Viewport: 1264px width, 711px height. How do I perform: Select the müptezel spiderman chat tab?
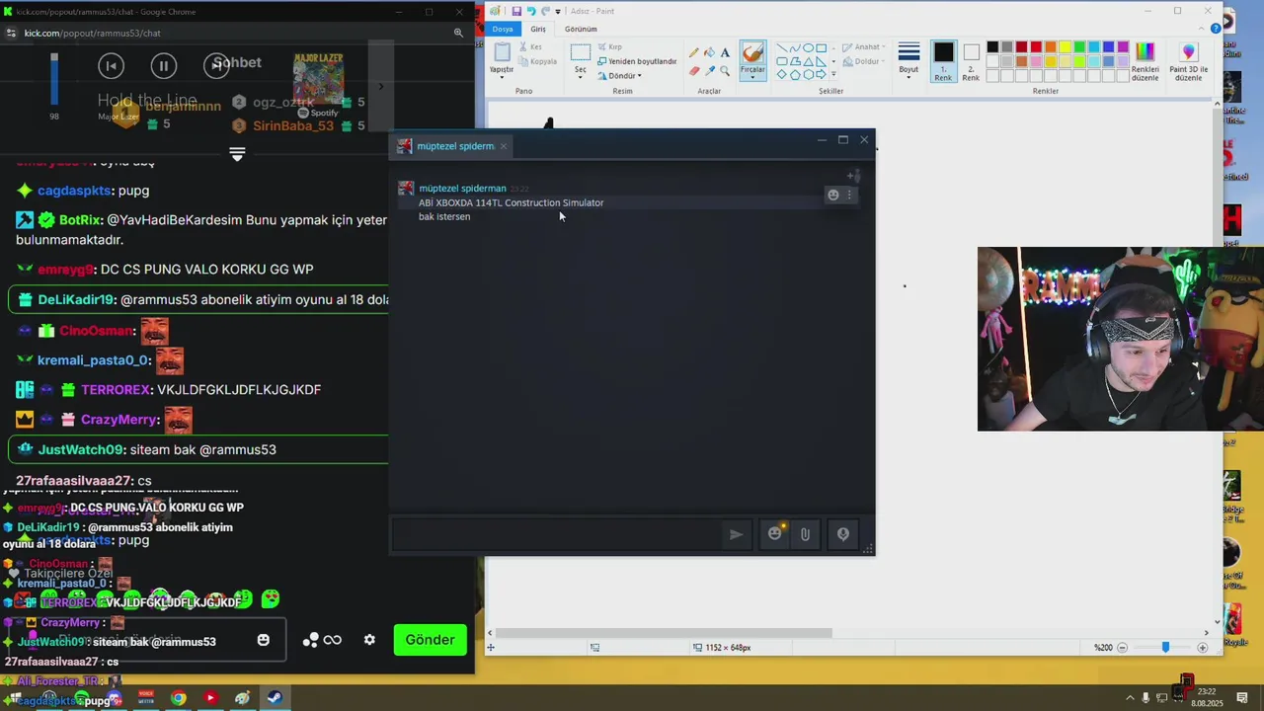pyautogui.click(x=455, y=146)
